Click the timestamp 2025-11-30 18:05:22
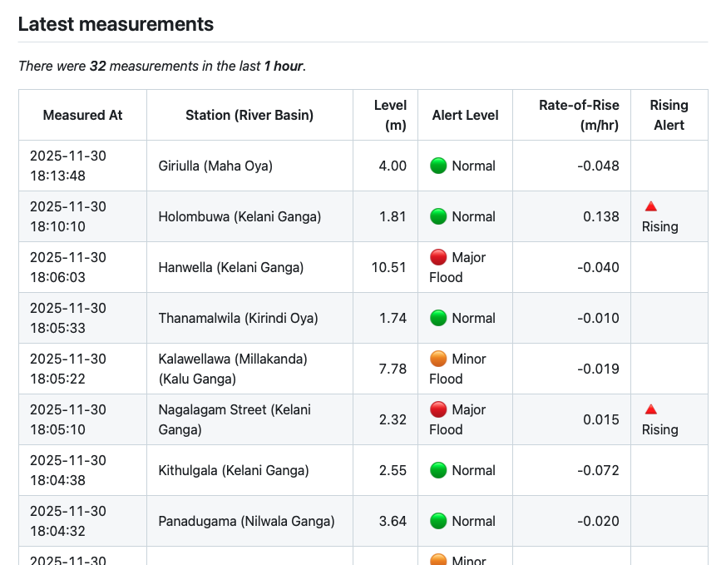 [x=68, y=369]
